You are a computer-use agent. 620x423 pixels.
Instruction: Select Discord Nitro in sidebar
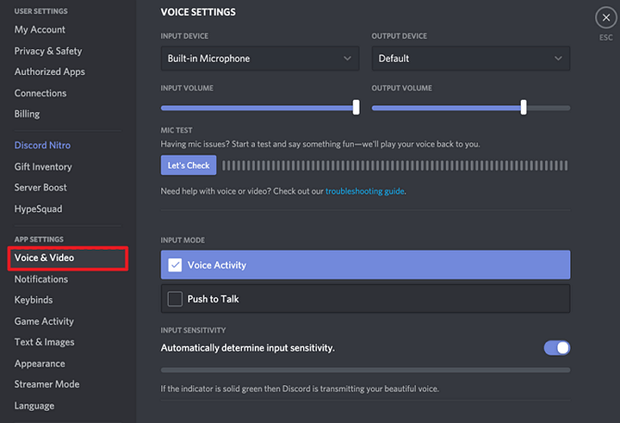(x=42, y=145)
